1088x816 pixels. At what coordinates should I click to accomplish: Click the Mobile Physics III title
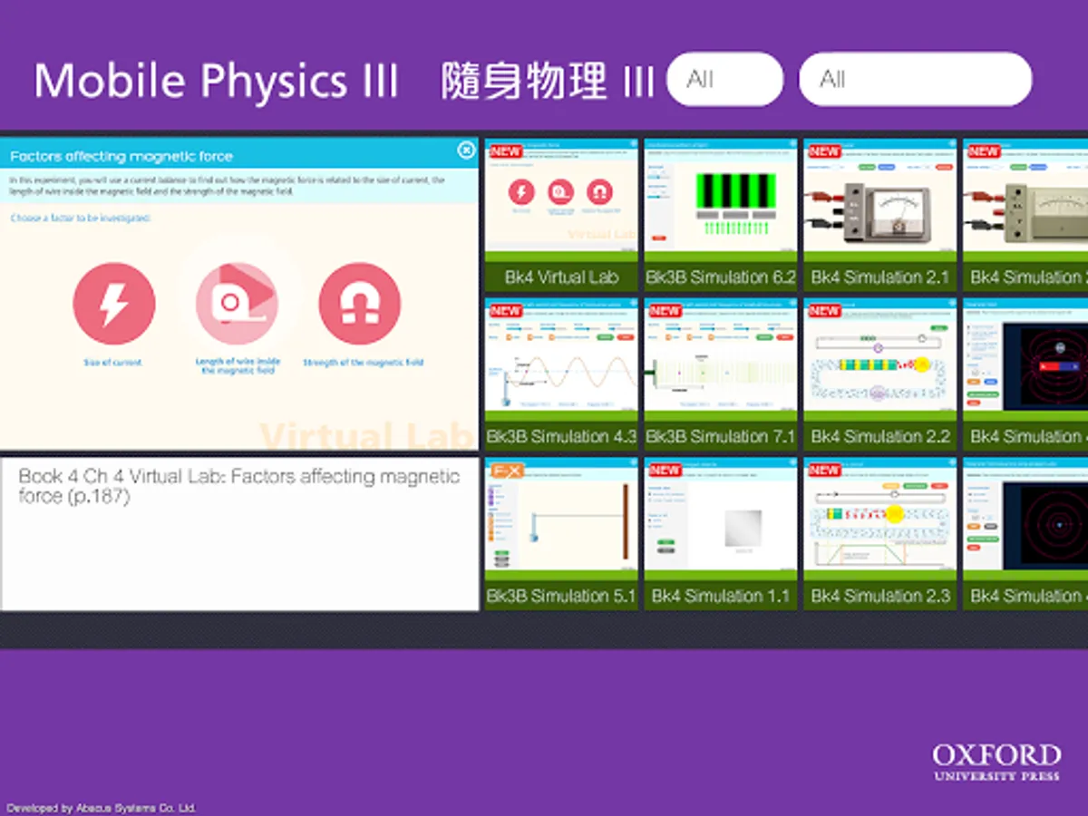coord(216,81)
